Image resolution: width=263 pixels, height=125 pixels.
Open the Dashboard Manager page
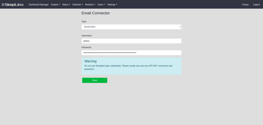click(x=39, y=4)
